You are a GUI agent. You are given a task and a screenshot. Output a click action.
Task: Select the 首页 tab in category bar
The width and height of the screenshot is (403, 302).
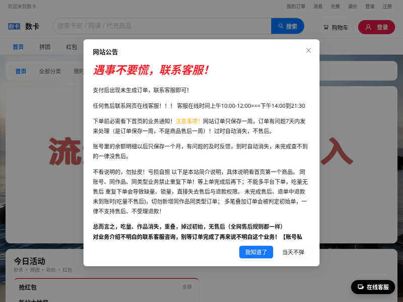pos(21,71)
